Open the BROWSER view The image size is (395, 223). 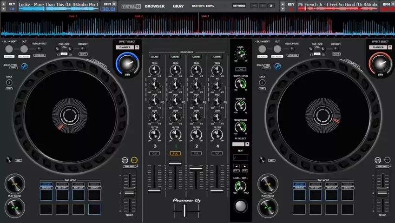coord(155,7)
